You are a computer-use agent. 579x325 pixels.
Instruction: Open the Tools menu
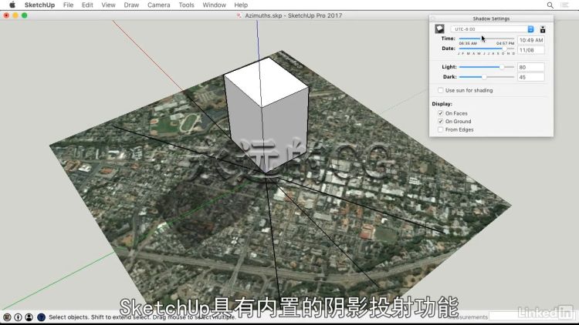186,5
